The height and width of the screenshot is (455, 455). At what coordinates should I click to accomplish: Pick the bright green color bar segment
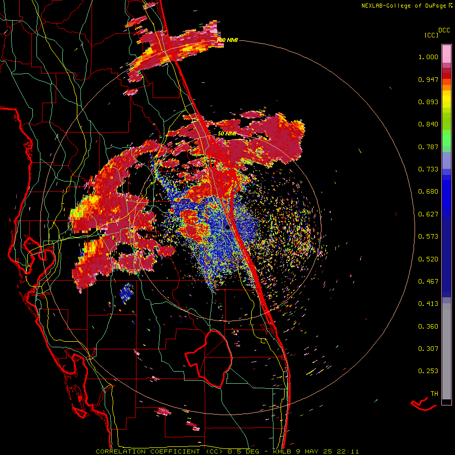coord(446,139)
